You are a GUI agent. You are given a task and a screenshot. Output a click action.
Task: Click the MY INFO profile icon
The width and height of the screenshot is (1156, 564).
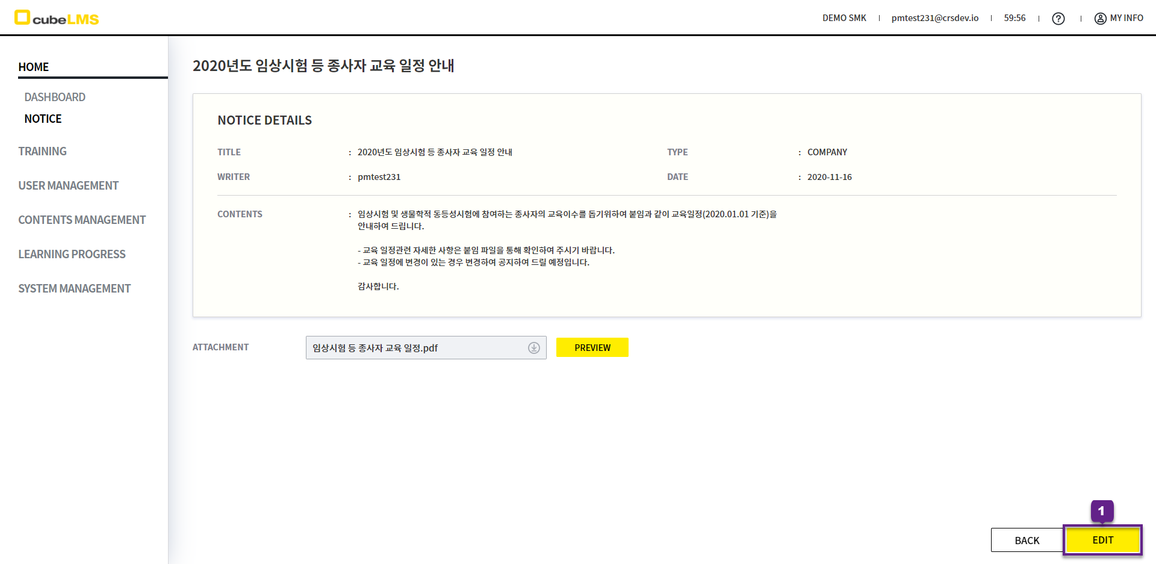click(1100, 19)
